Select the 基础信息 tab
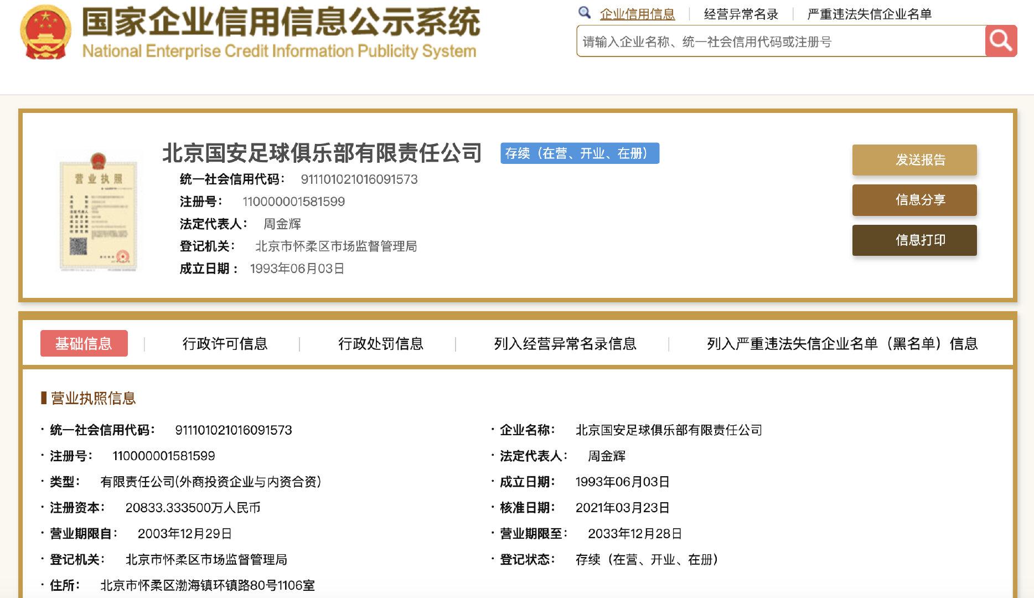Viewport: 1034px width, 598px height. 84,343
